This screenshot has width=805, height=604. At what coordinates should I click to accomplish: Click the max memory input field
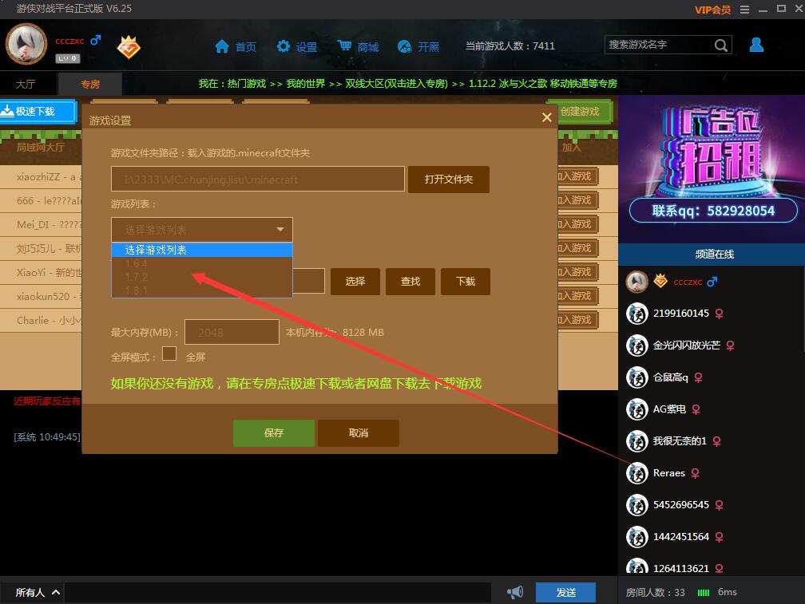point(231,332)
